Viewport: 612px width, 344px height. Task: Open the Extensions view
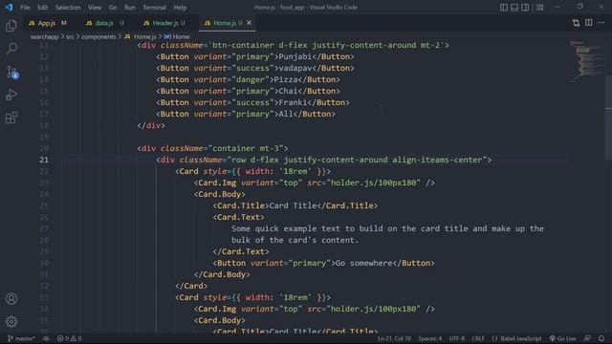(11, 118)
